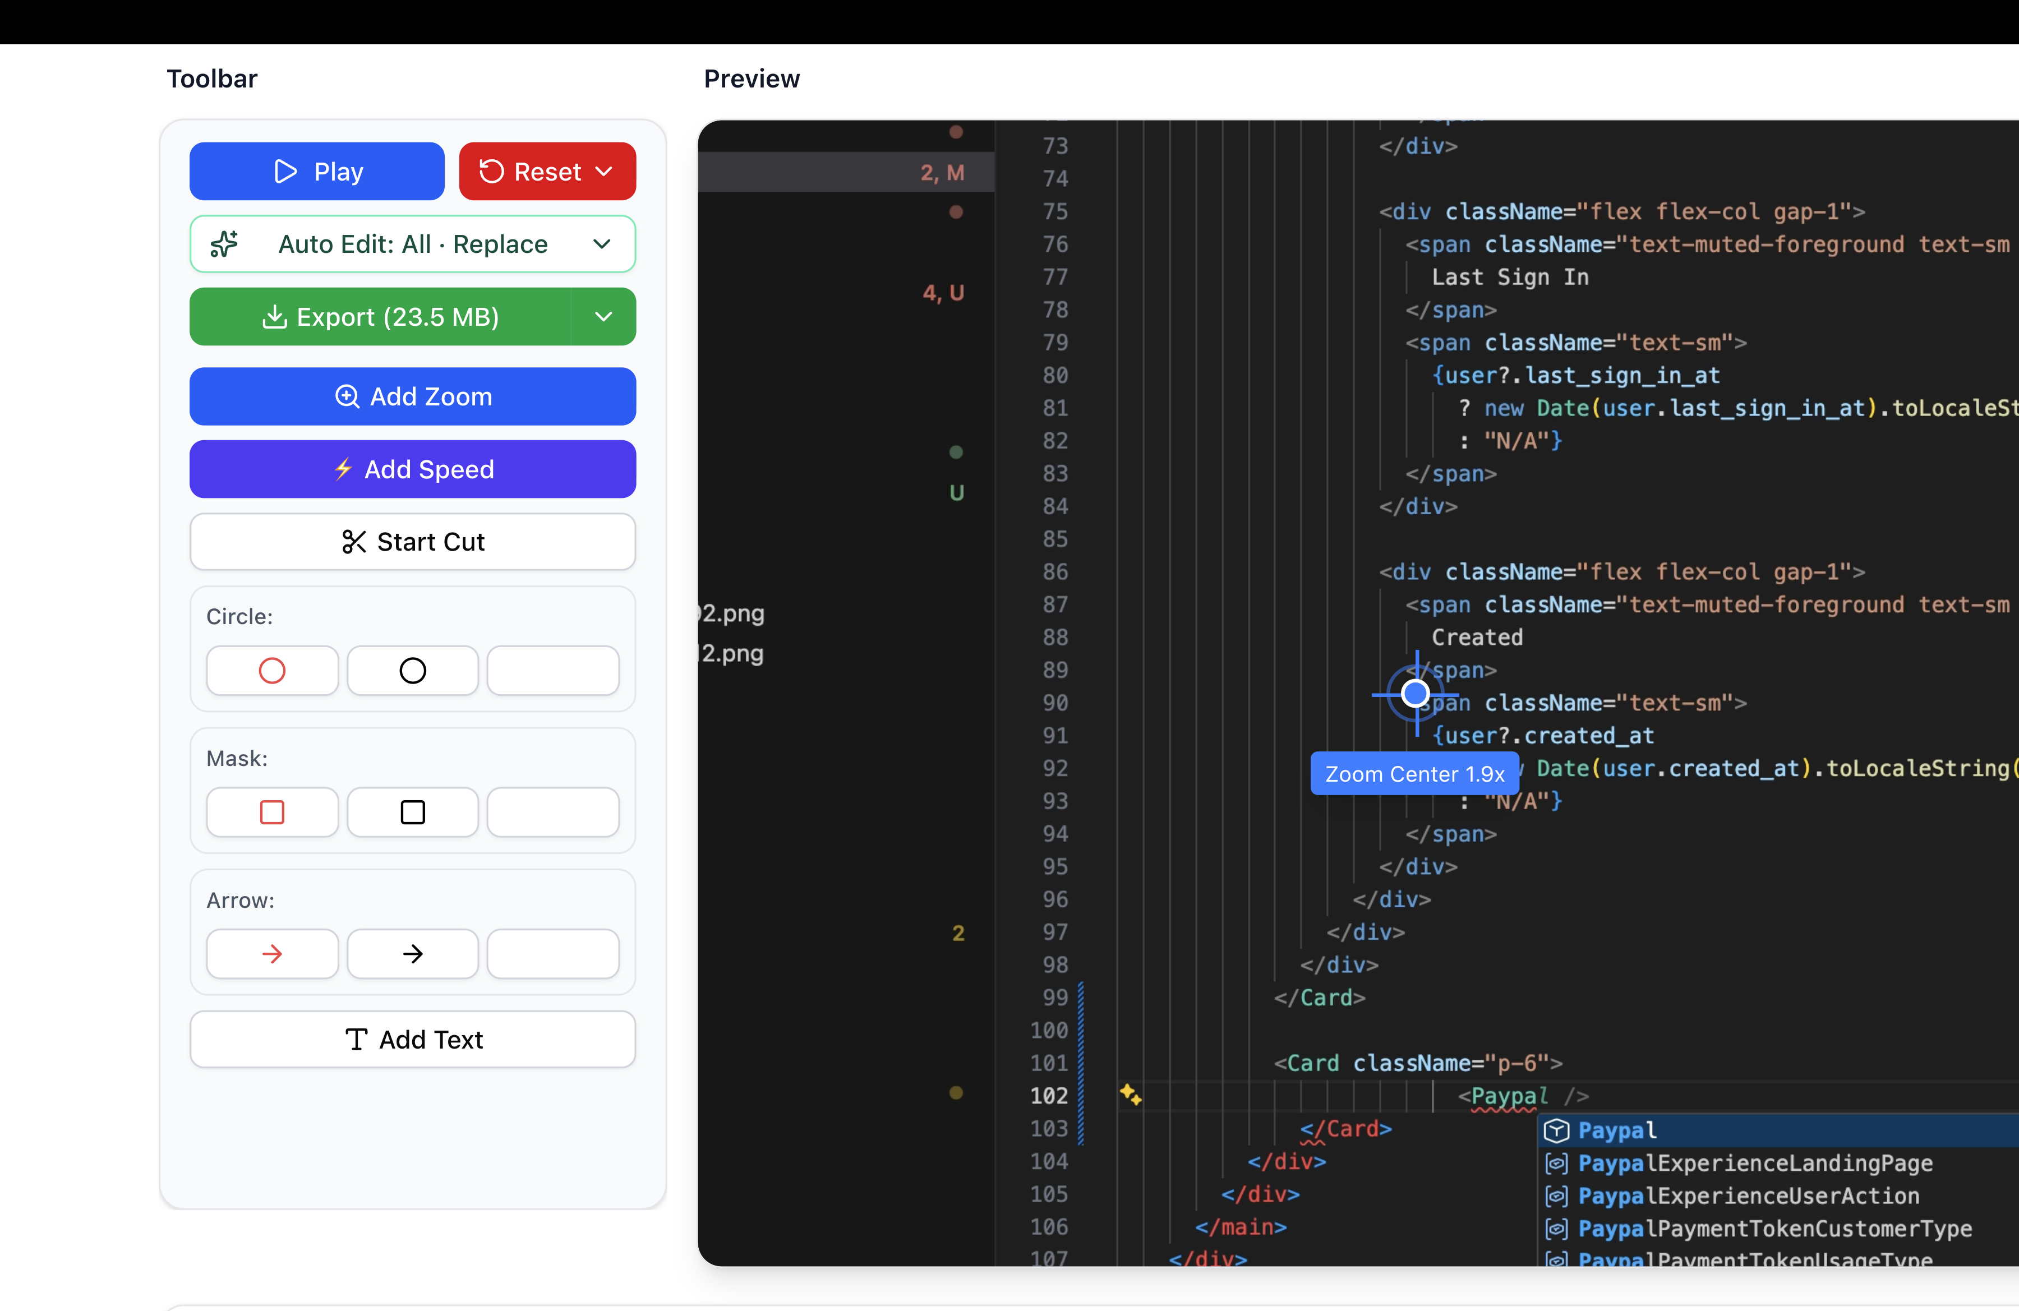Screen dimensions: 2019x1311
Task: Select the black circle annotation
Action: tap(412, 671)
